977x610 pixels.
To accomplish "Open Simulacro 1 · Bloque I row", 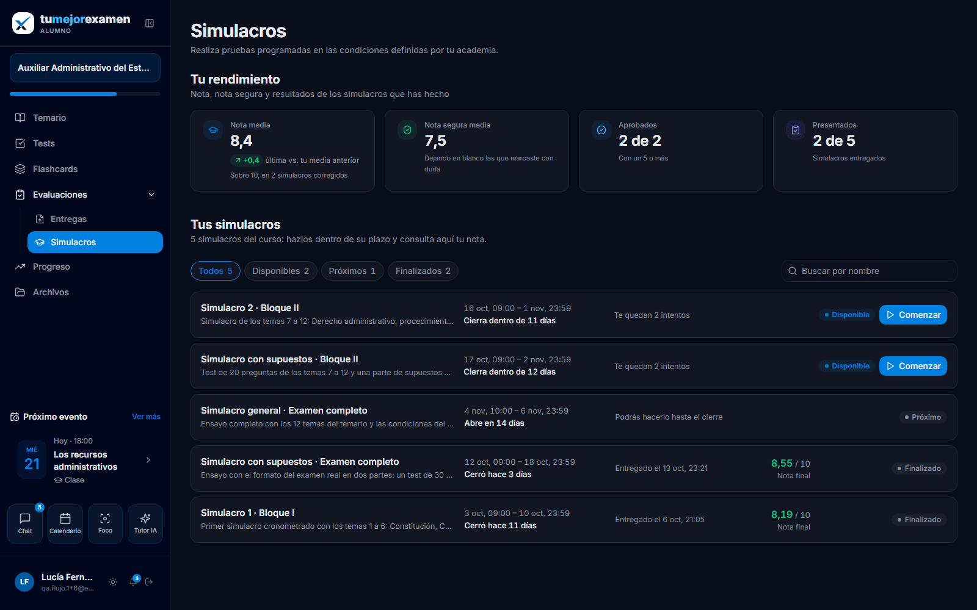I will (574, 520).
